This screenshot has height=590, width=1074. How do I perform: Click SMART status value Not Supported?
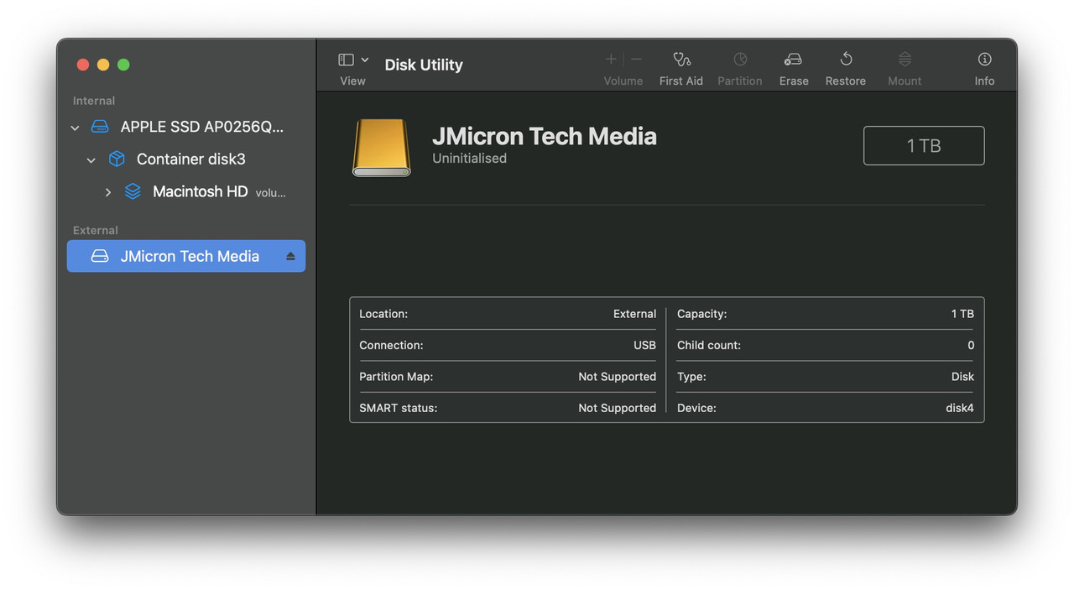pyautogui.click(x=618, y=408)
